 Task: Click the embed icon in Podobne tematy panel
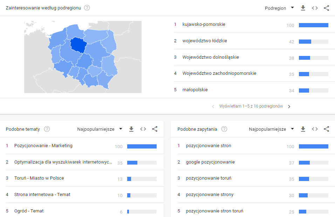(x=143, y=129)
